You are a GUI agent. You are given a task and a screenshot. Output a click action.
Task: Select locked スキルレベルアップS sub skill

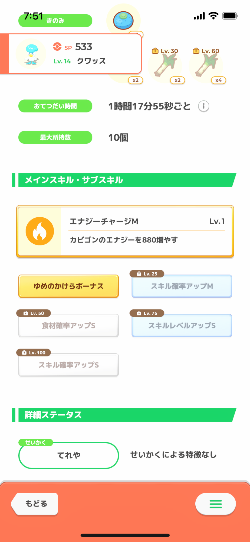click(x=182, y=325)
